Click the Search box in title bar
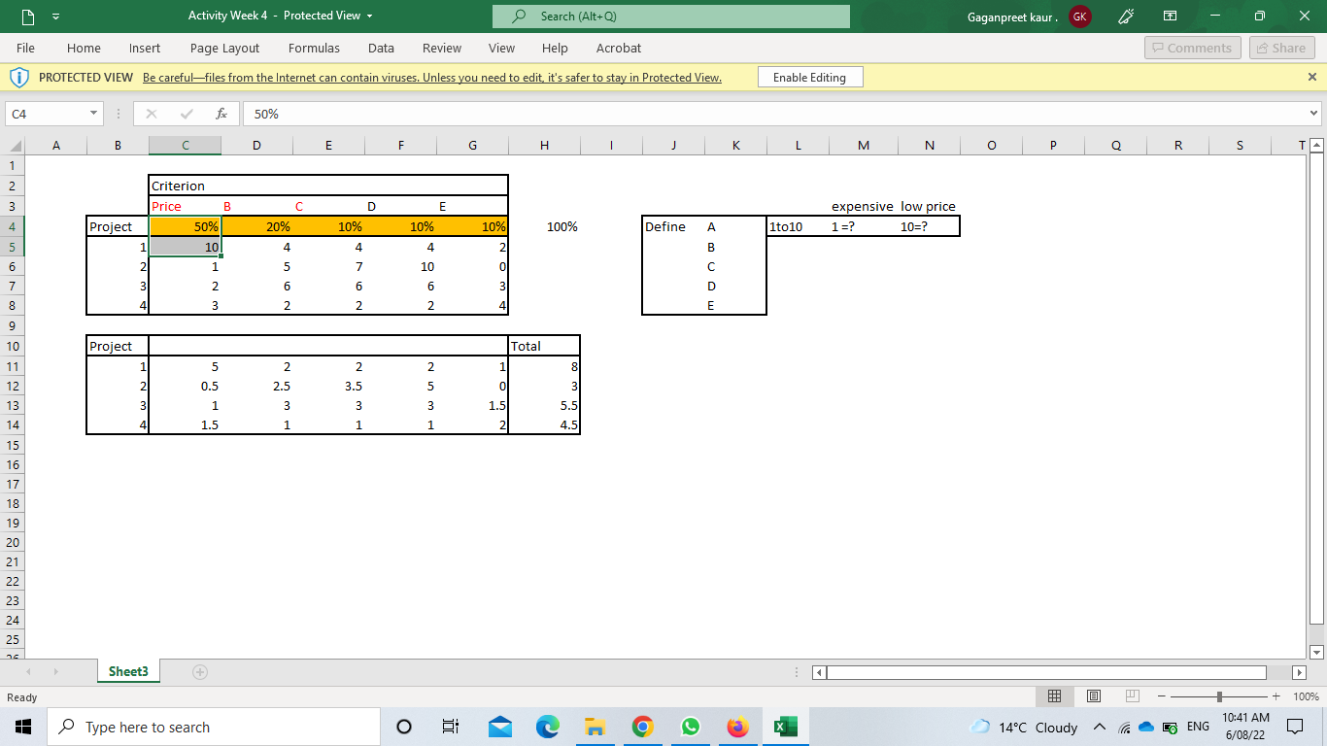 coord(671,17)
